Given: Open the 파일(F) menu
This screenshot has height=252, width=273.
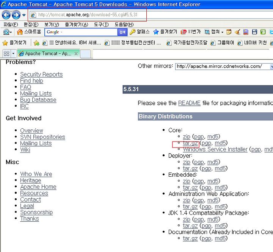Looking at the screenshot, I should tap(11, 25).
